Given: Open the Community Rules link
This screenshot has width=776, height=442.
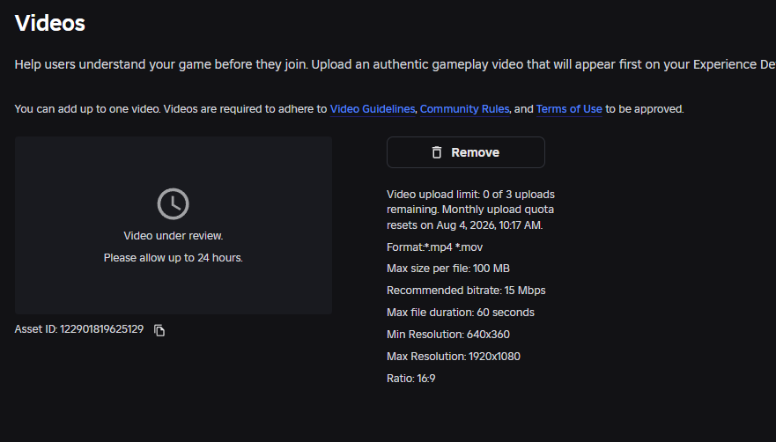Looking at the screenshot, I should click(x=465, y=109).
